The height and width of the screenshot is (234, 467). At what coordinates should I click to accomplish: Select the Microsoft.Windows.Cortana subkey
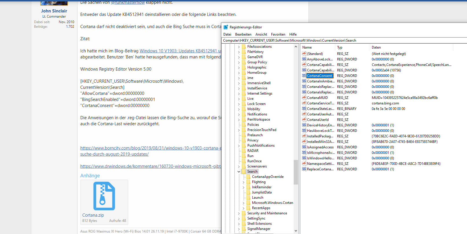[272, 203]
